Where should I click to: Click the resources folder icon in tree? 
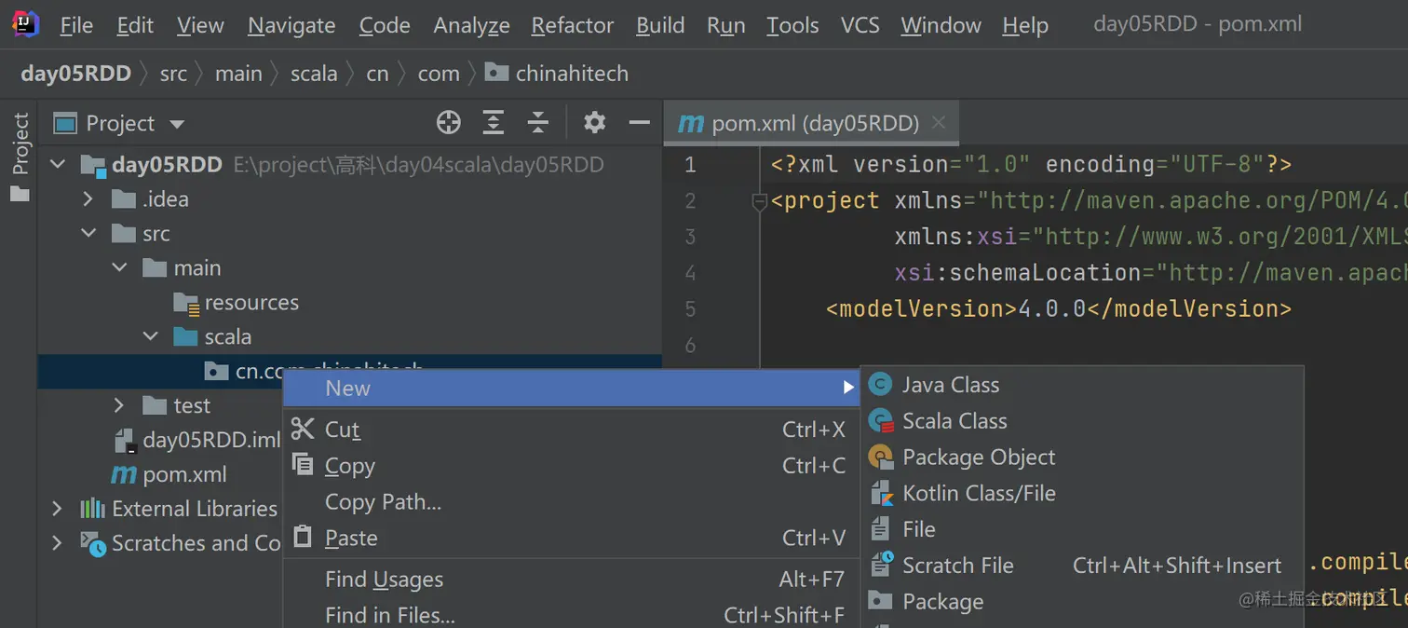click(x=186, y=303)
